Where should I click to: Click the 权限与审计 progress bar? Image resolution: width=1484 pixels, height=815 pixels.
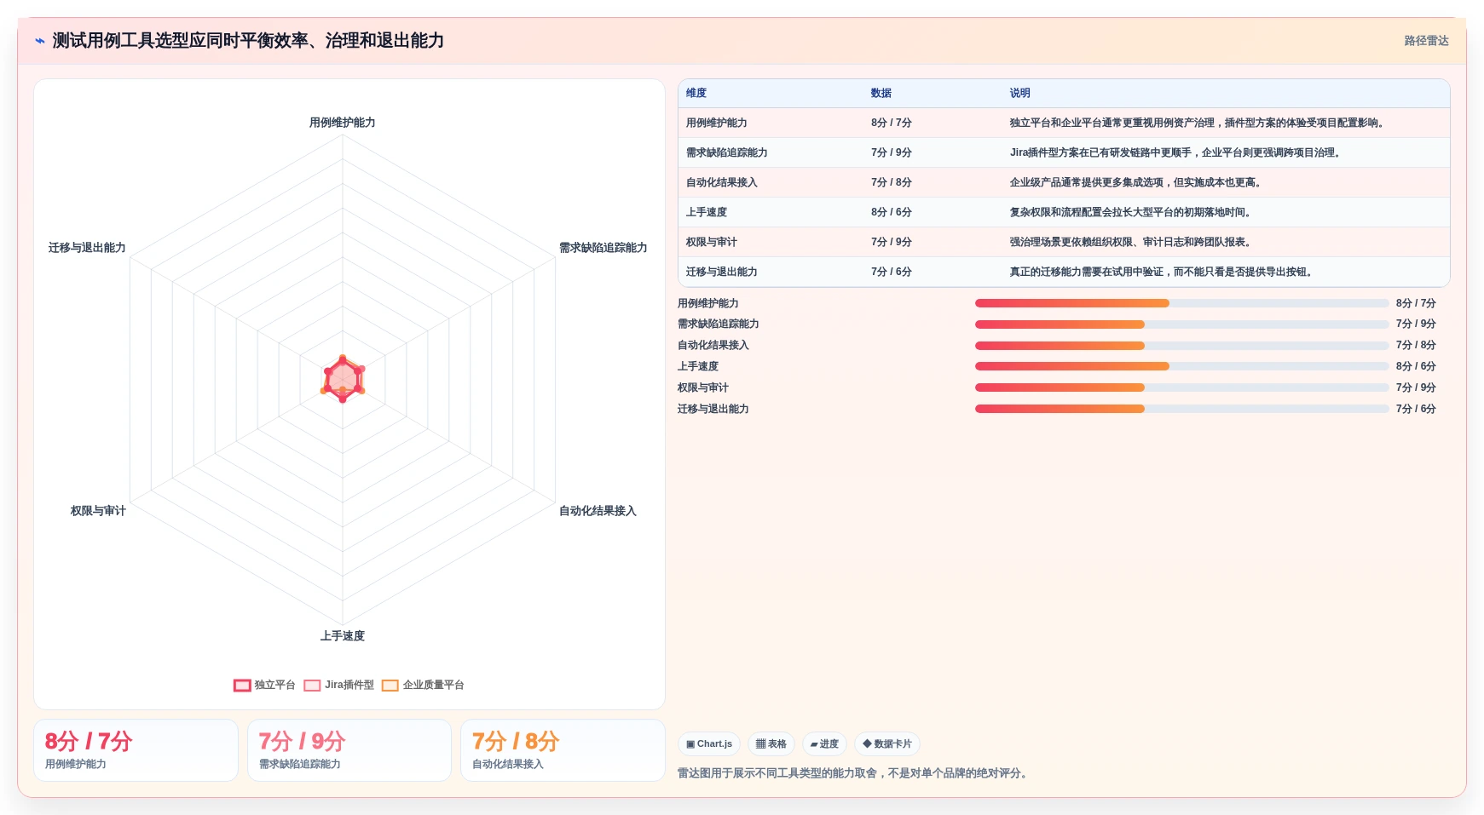click(1182, 387)
